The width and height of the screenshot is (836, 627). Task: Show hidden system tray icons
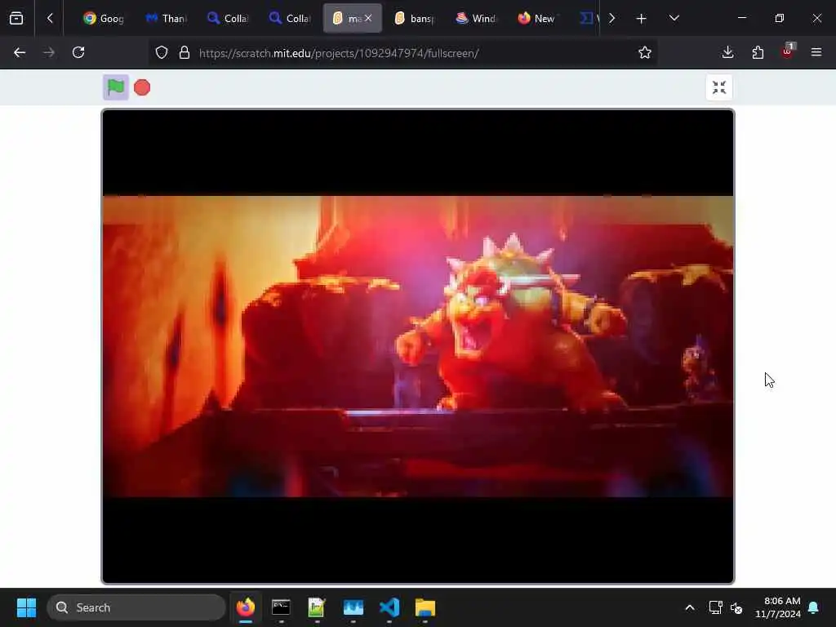(x=689, y=607)
